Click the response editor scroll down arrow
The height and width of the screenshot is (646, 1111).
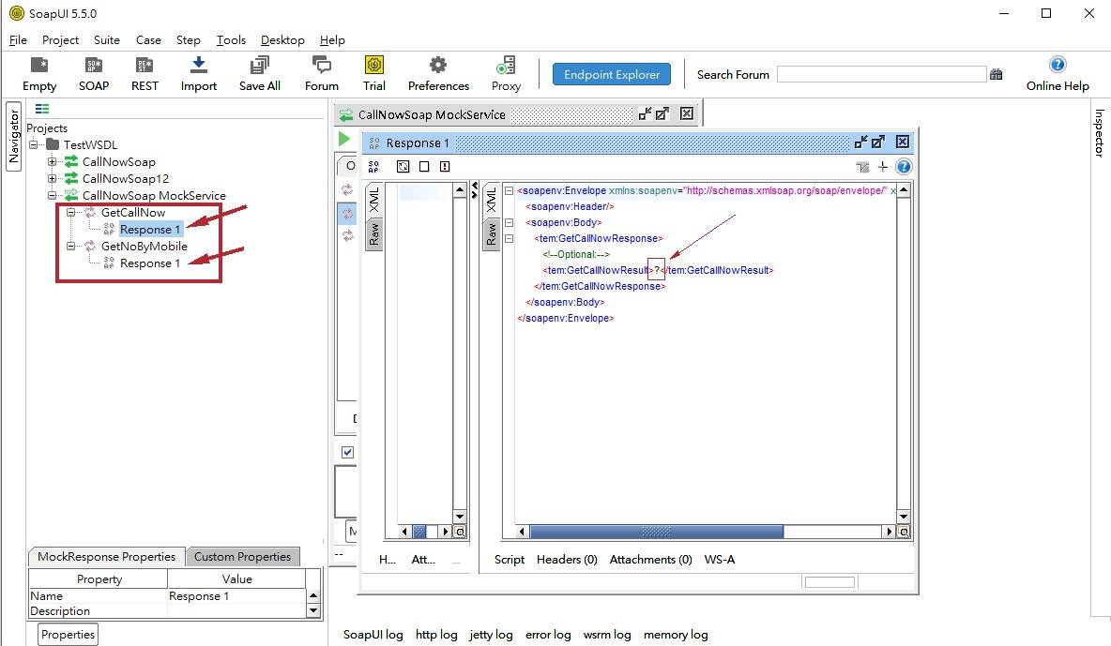(904, 518)
